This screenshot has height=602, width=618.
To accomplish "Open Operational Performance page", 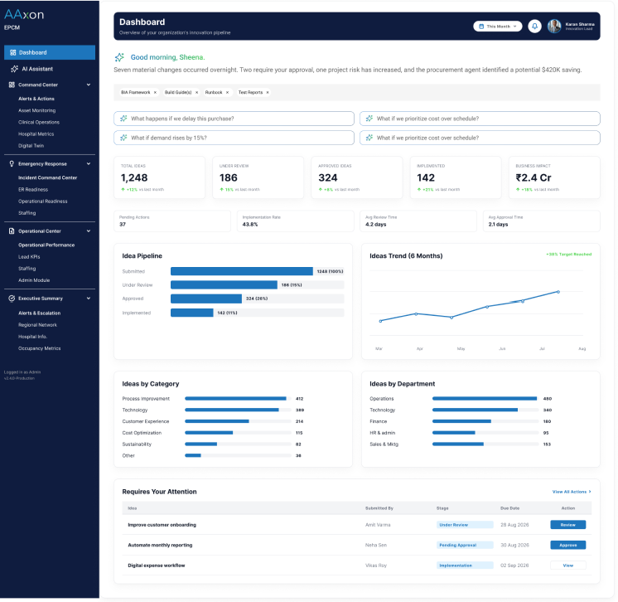I will (x=46, y=245).
